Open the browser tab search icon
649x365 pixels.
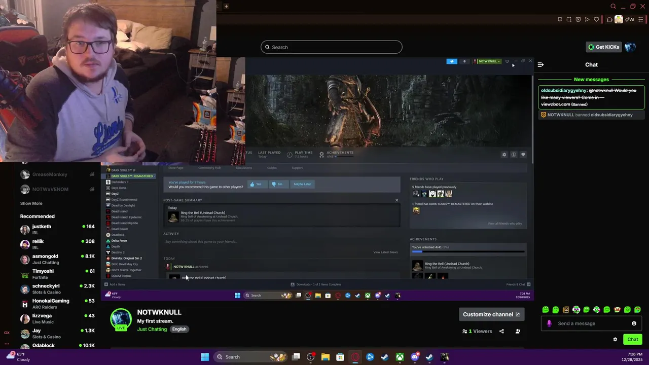point(613,7)
